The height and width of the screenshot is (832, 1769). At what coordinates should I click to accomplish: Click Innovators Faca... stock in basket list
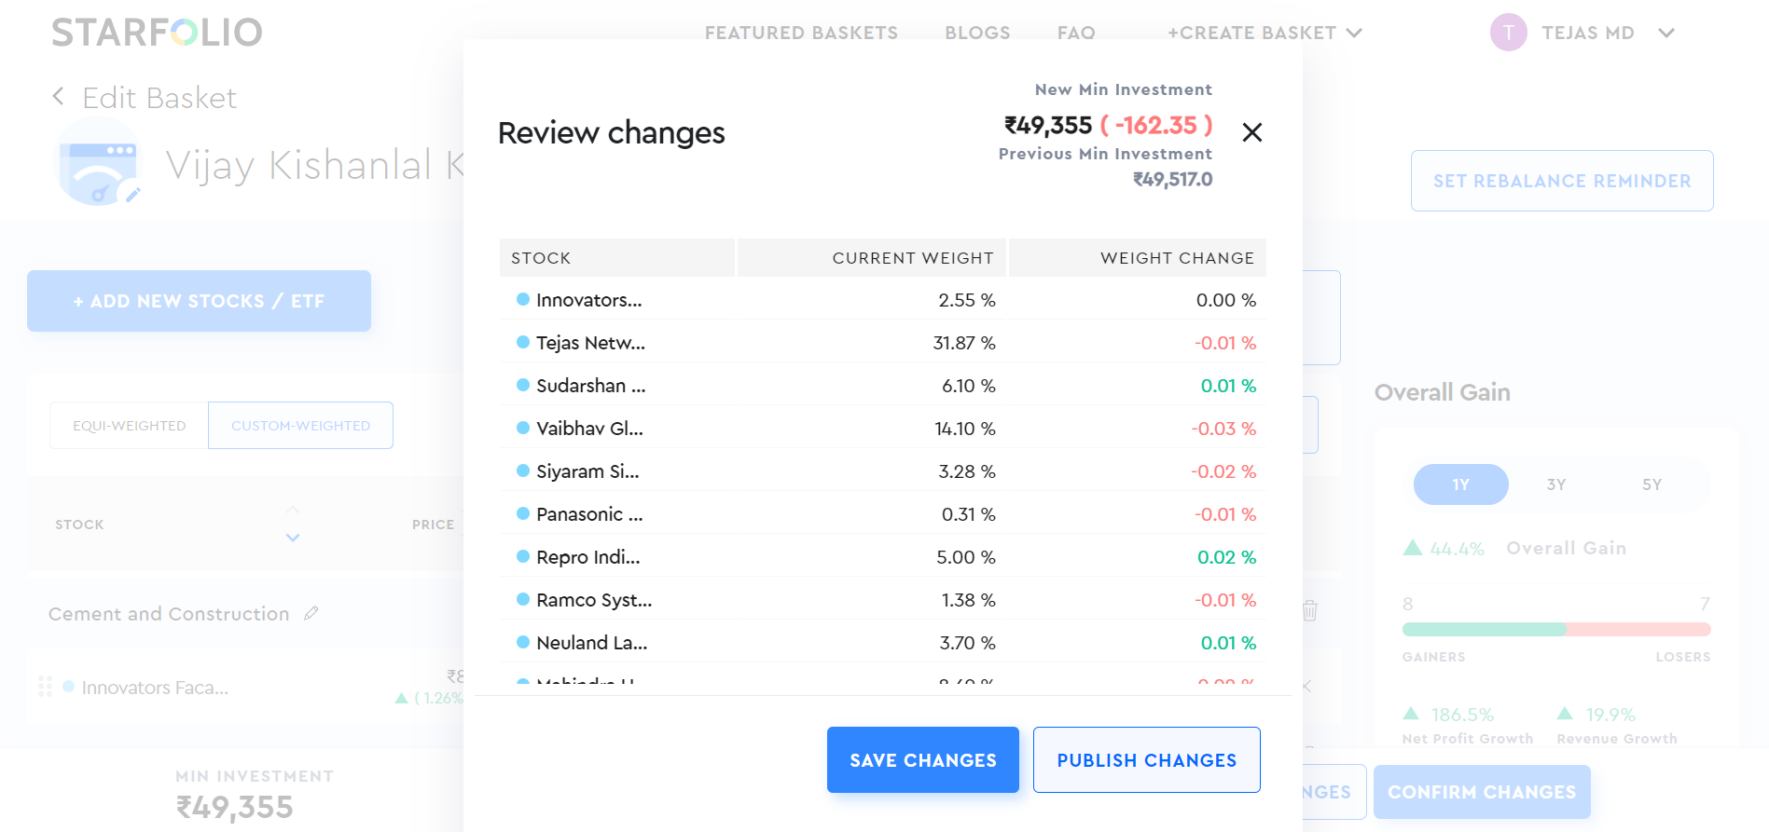tap(155, 688)
